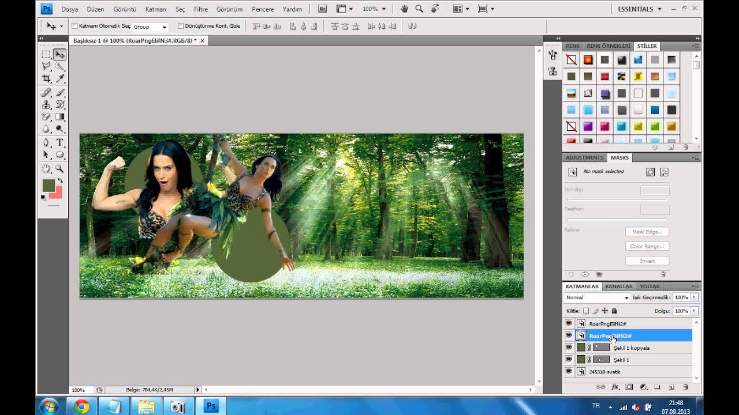
Task: Tick the Dönüştürme Kont. checkbox
Action: (x=181, y=26)
